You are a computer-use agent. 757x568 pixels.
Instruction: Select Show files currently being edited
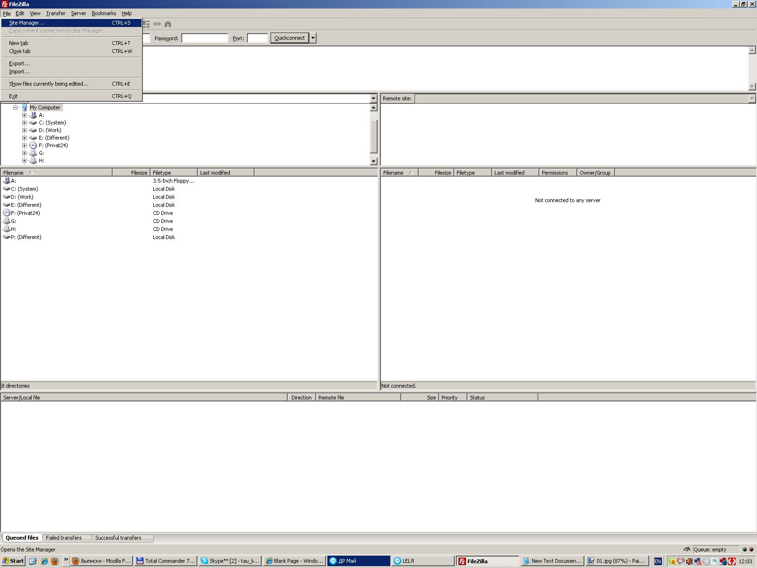point(71,84)
